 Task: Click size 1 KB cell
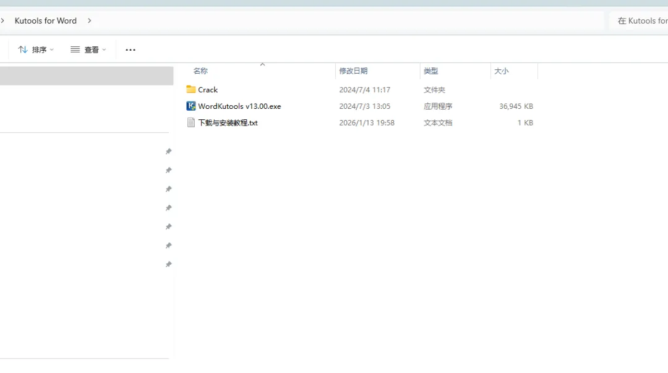(525, 122)
